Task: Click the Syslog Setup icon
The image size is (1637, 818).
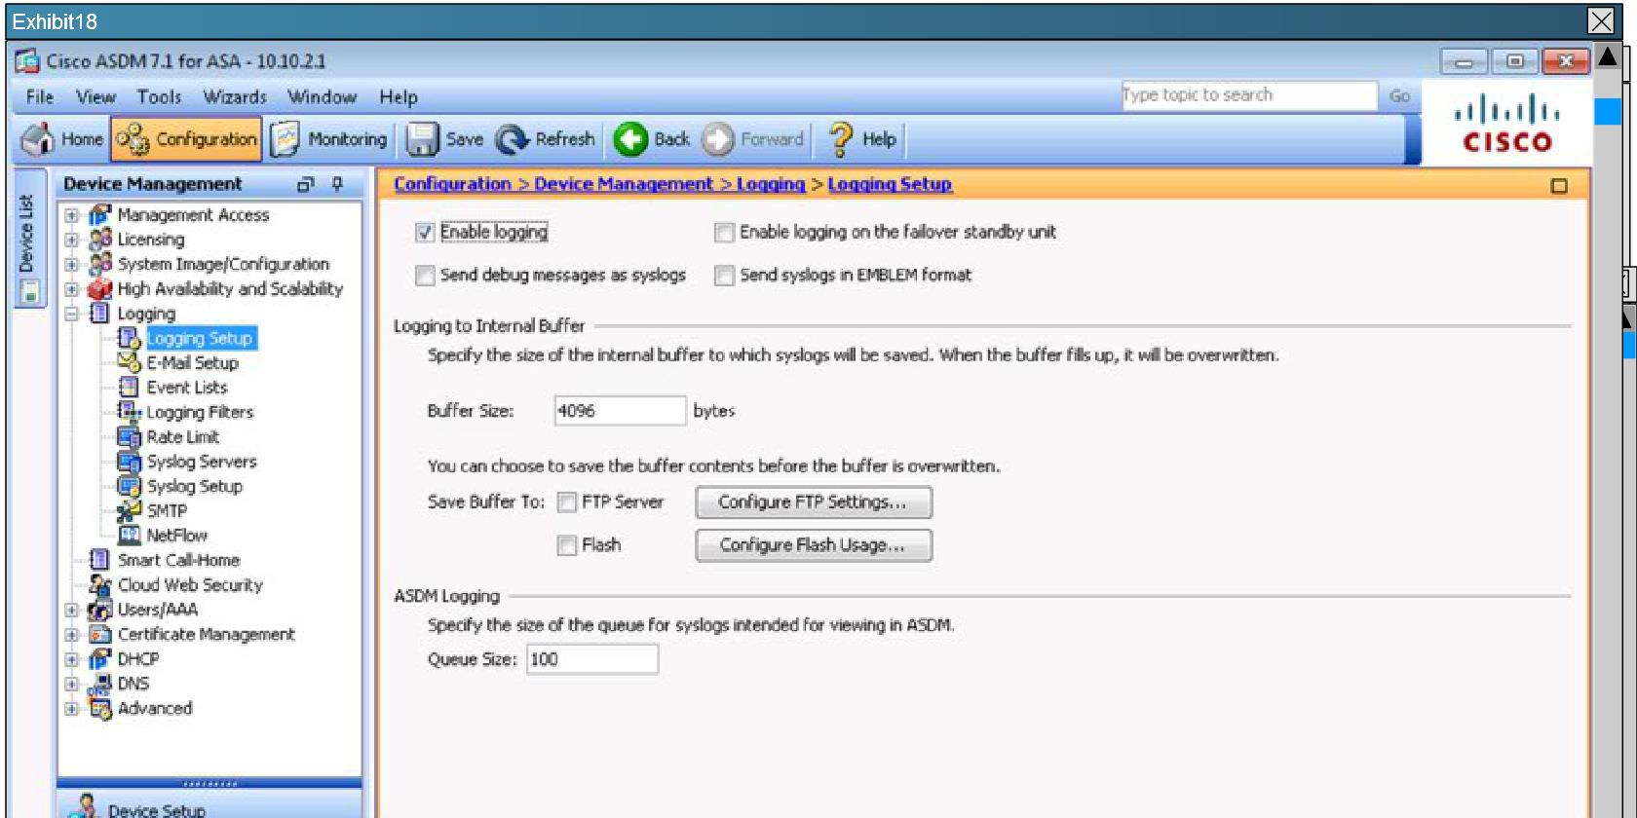Action: 129,486
